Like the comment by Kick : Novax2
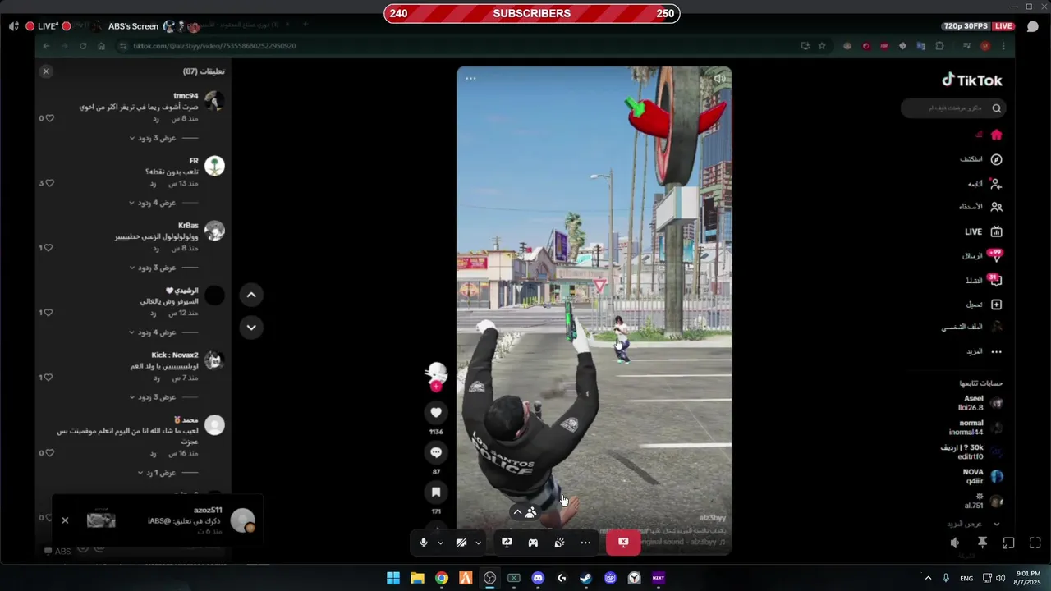 (49, 378)
